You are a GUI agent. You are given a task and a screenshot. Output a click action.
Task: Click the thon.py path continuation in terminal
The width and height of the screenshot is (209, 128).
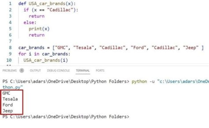pyautogui.click(x=13, y=87)
